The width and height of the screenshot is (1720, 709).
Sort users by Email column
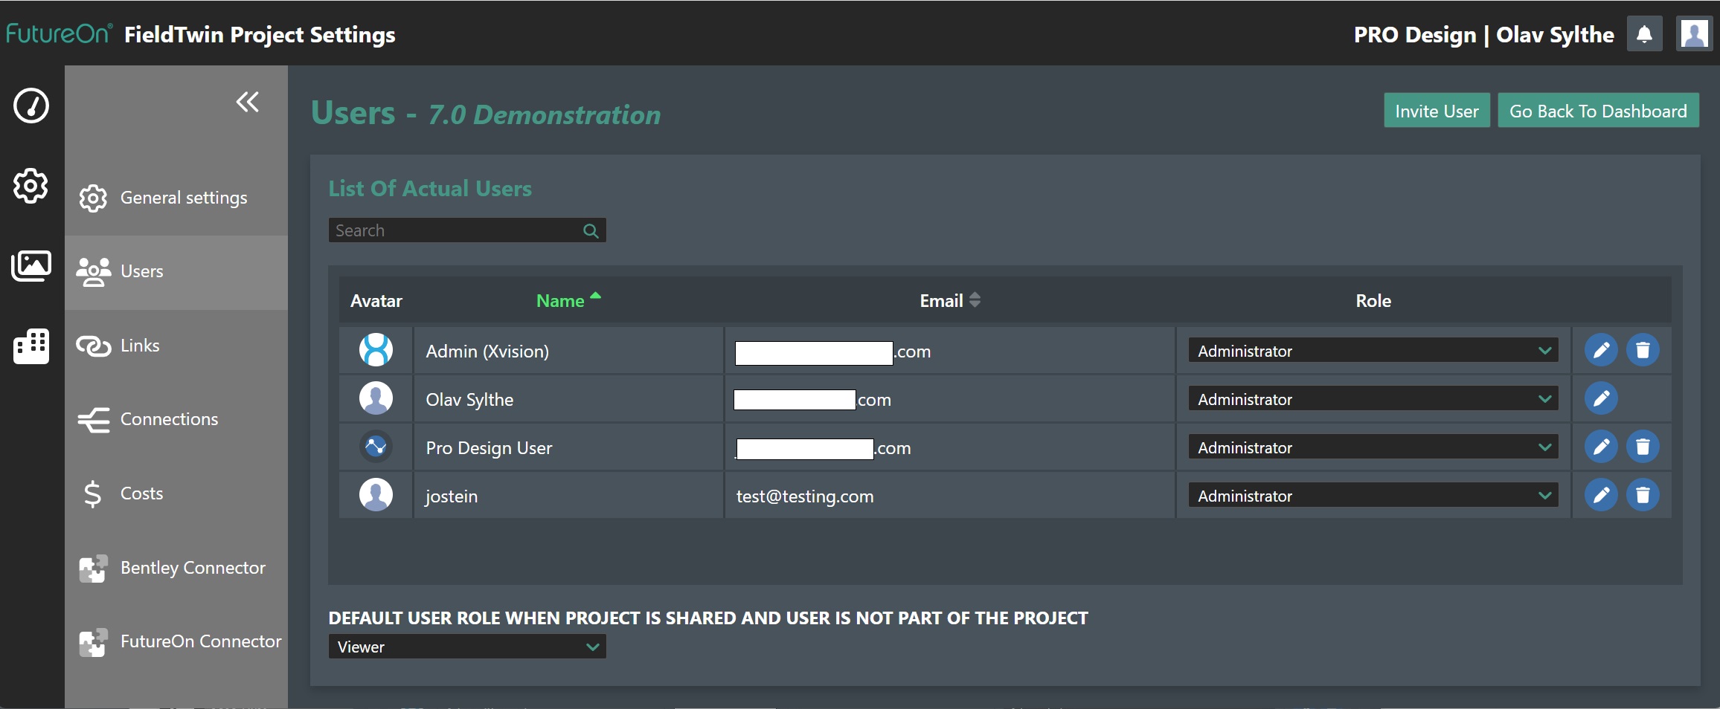coord(950,300)
